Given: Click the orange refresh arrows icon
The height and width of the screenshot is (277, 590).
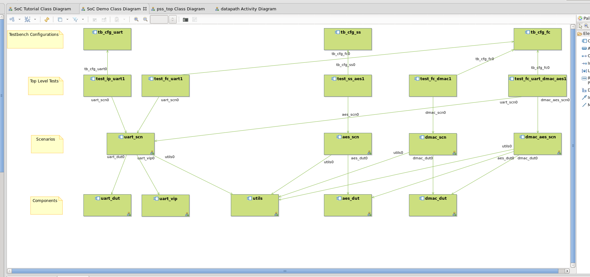Looking at the screenshot, I should tap(47, 19).
